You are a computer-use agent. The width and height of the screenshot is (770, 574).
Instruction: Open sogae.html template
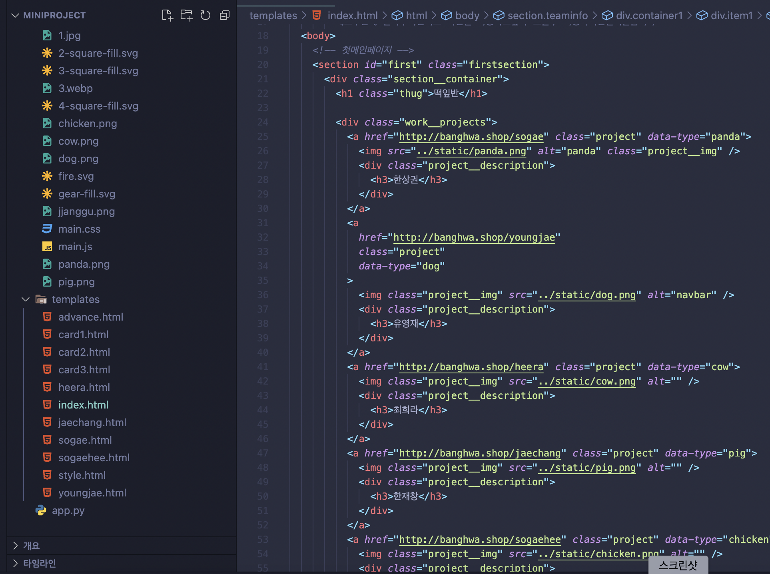click(x=85, y=440)
